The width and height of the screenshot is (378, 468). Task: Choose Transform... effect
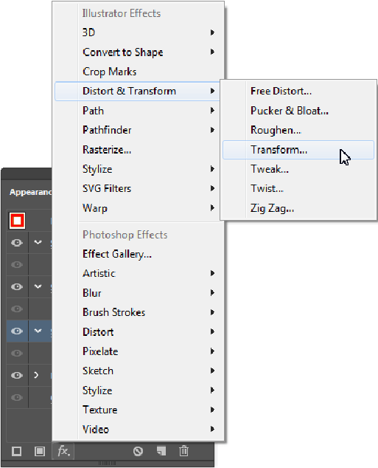coord(298,150)
